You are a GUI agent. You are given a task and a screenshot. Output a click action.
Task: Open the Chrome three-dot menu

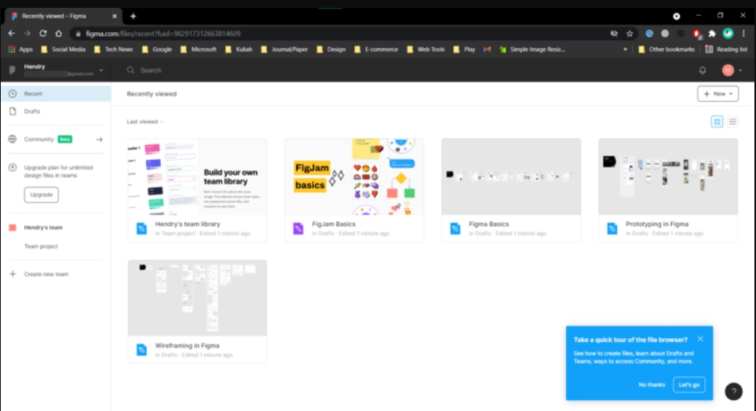[x=743, y=33]
